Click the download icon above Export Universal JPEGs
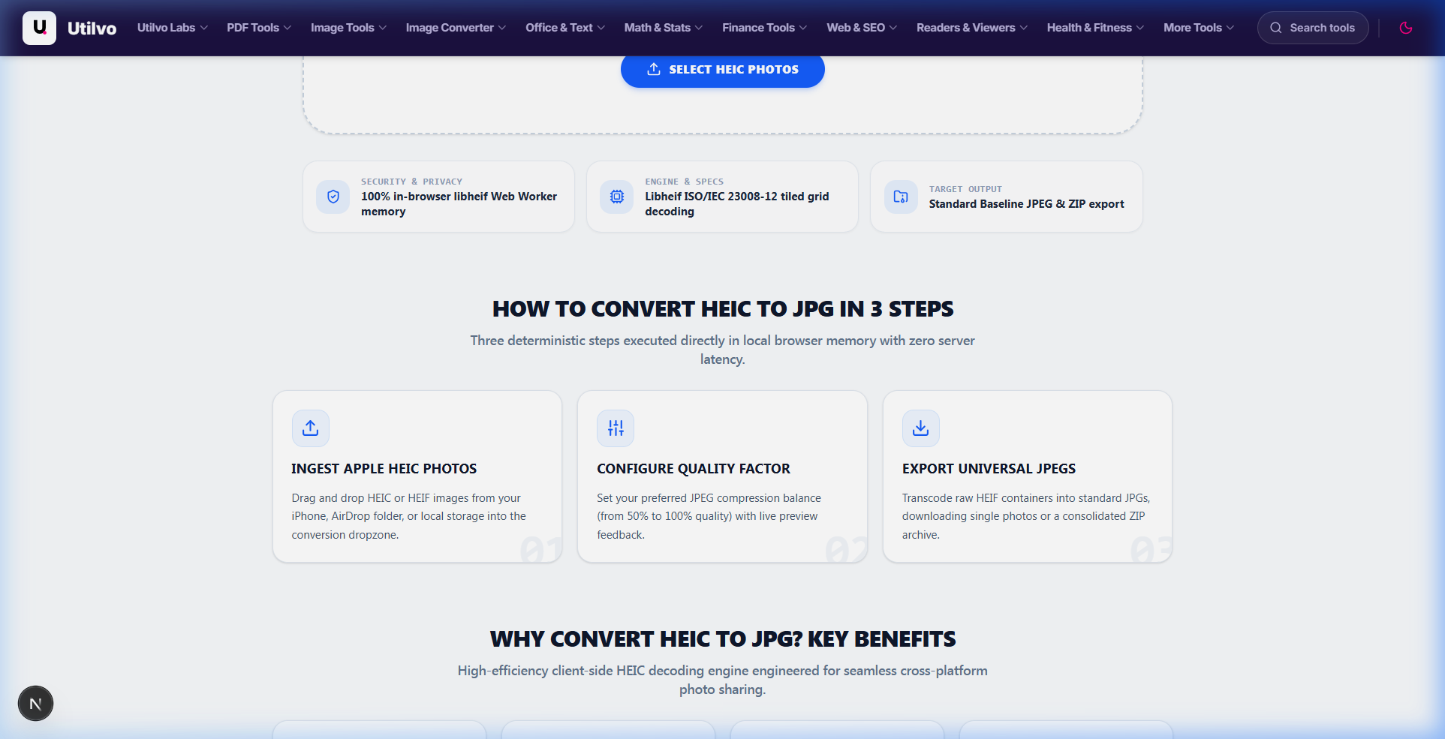Screen dimensions: 1445x739 [921, 428]
